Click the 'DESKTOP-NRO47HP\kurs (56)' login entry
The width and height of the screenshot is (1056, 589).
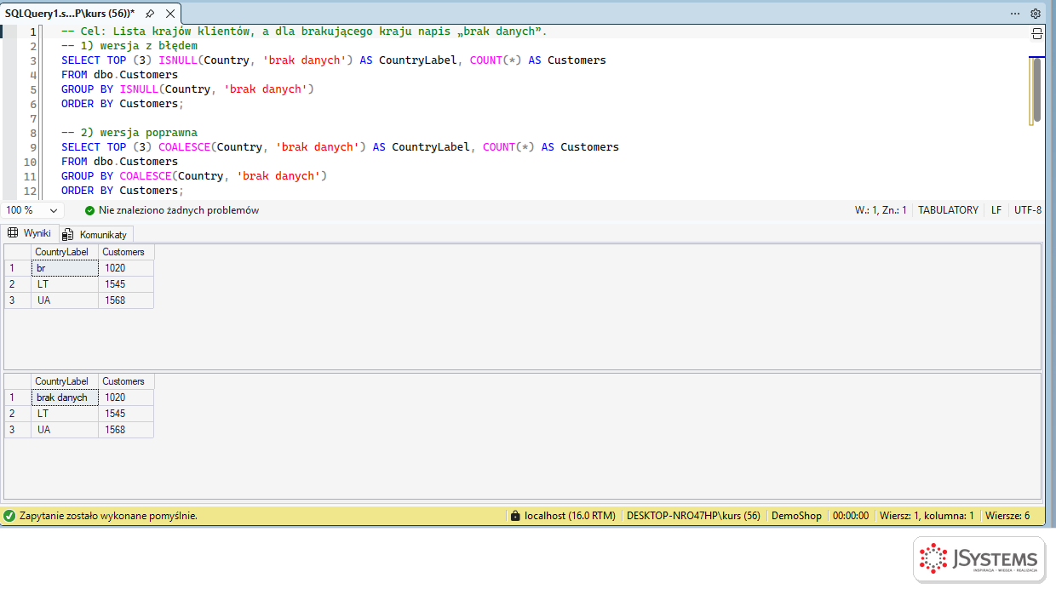(693, 516)
